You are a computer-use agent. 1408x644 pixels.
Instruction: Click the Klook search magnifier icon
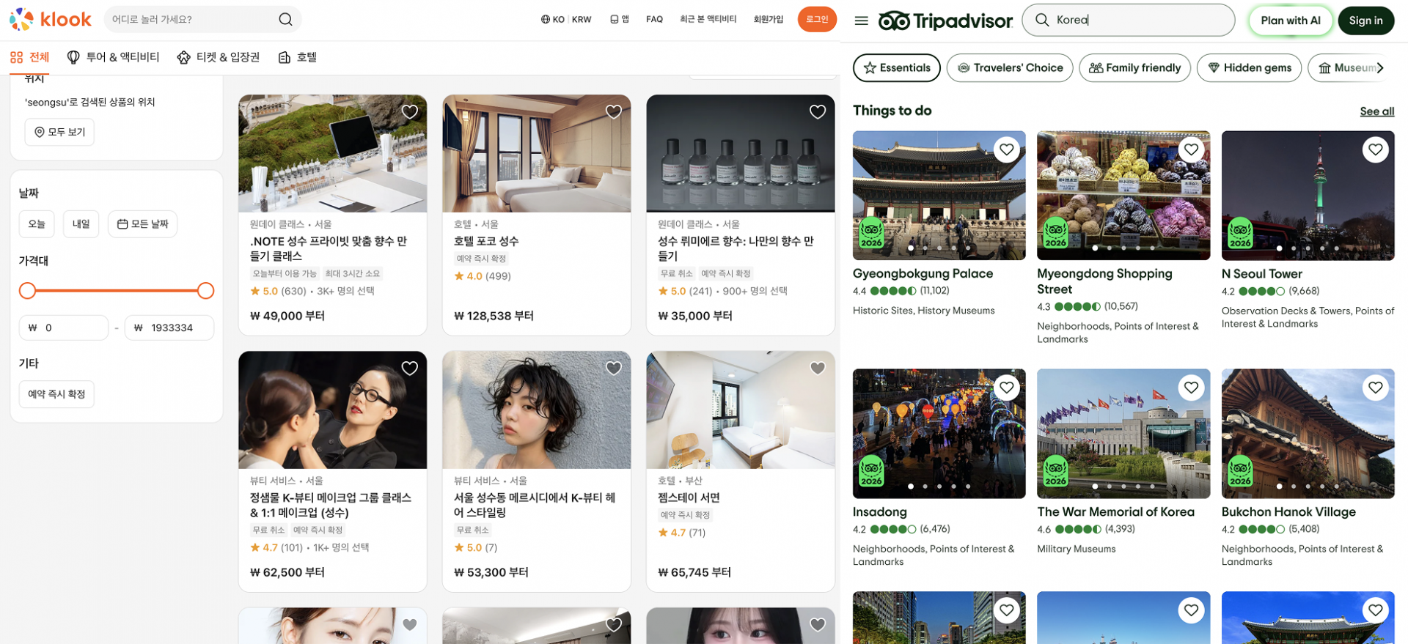click(x=285, y=20)
